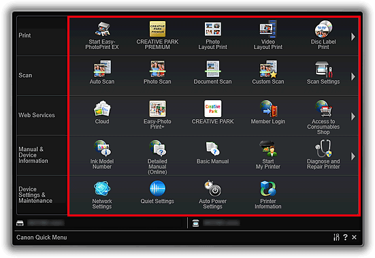Viewport: 375px width, 258px height.
Task: Open Scan Settings
Action: pyautogui.click(x=323, y=72)
